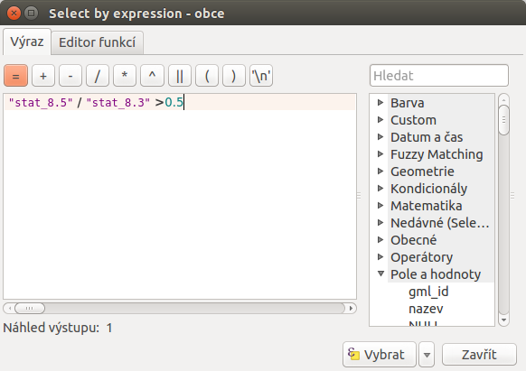Expand the Matematika function group
The image size is (526, 371).
pos(380,206)
